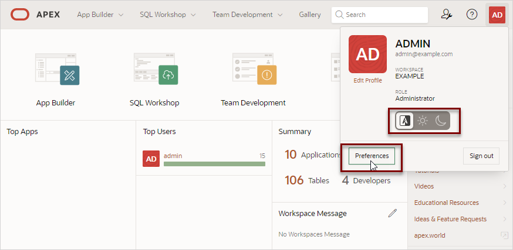513x250 pixels.
Task: Click the EXAMPLE workspace name
Action: 410,76
